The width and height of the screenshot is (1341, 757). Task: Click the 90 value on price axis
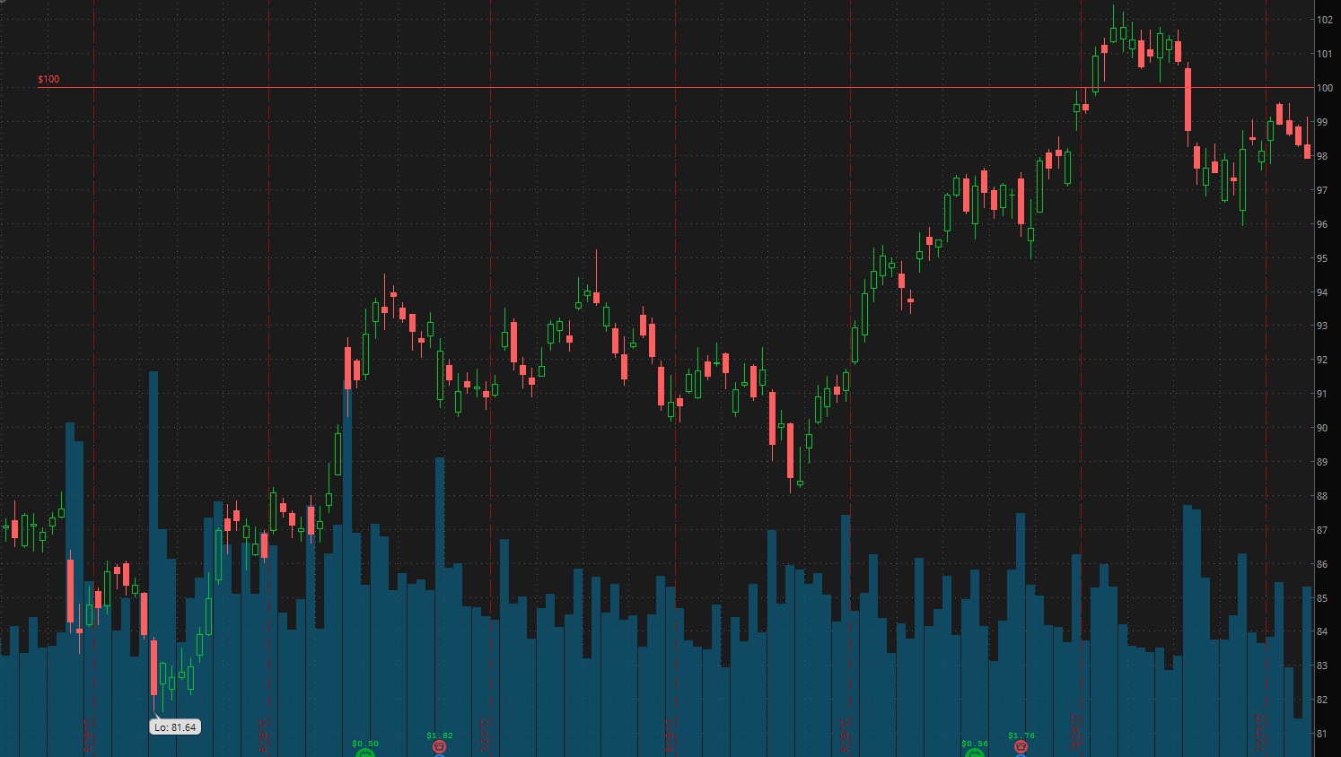1322,428
